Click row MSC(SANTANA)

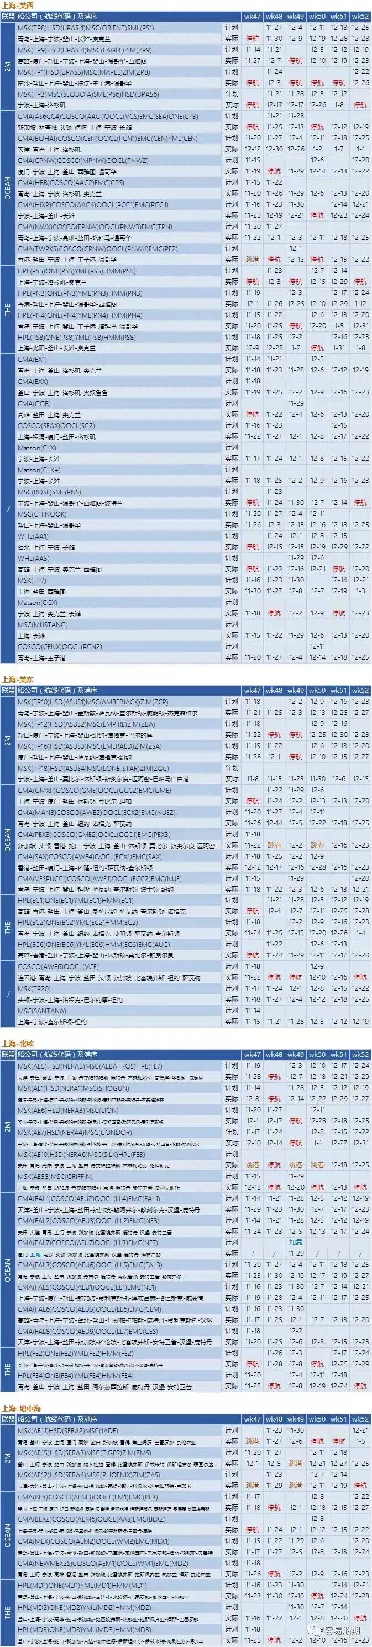coord(119,1011)
